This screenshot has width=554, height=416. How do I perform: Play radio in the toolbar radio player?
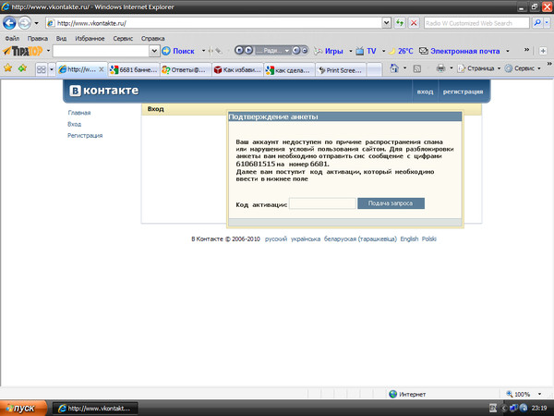click(x=248, y=51)
